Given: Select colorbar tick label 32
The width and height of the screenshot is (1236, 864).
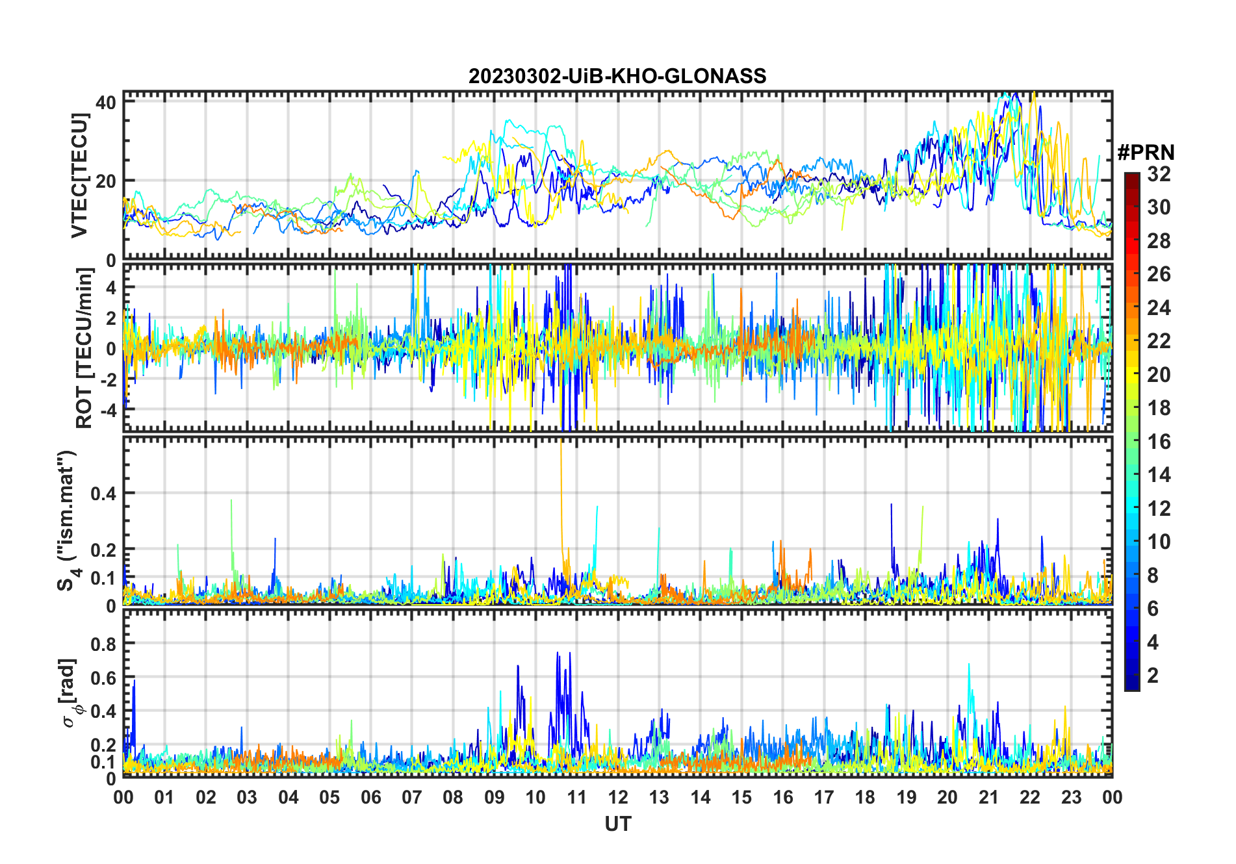Looking at the screenshot, I should 1159,174.
